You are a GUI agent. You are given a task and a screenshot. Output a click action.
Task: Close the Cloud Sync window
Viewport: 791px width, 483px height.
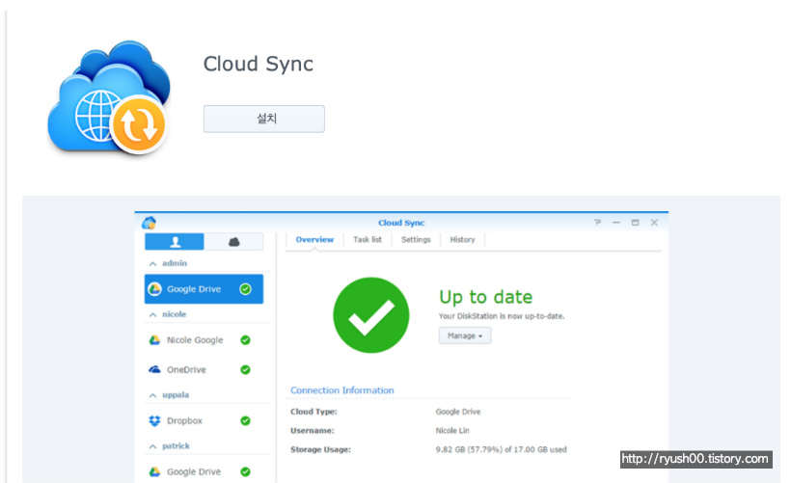click(654, 223)
